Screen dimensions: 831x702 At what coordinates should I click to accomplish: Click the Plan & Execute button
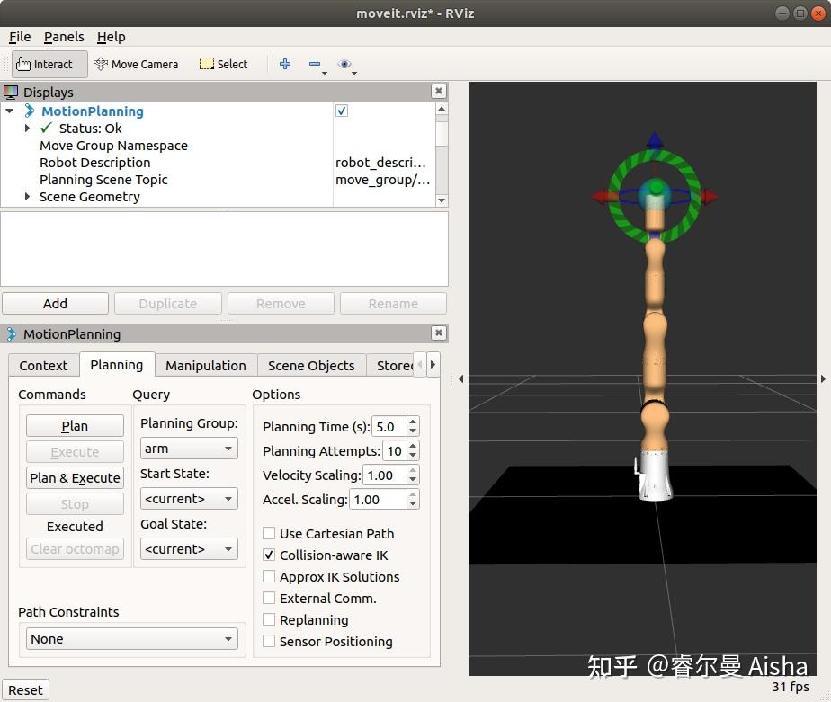(75, 478)
